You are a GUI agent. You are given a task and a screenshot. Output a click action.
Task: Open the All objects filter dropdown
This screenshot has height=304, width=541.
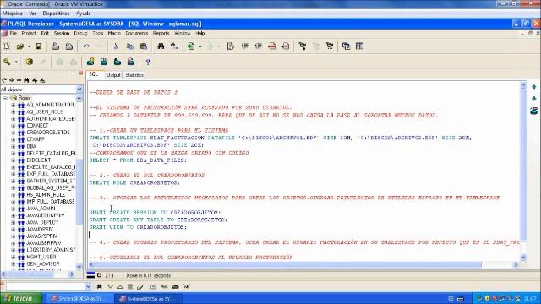point(79,90)
